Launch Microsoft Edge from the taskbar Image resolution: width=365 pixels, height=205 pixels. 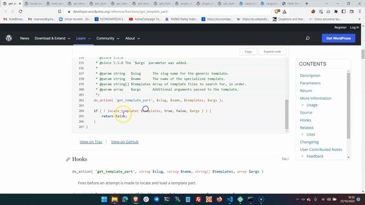tap(125, 199)
